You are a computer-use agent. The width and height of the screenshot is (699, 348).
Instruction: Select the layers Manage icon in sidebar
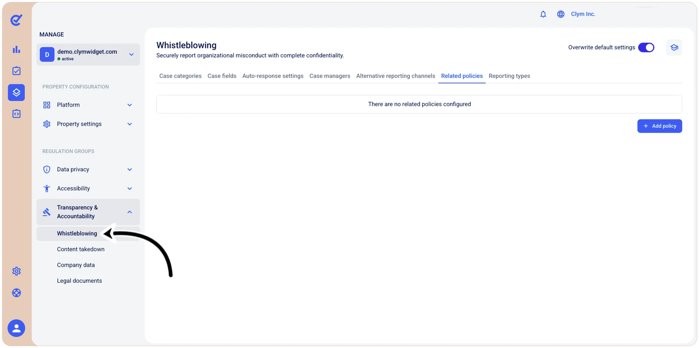click(16, 93)
